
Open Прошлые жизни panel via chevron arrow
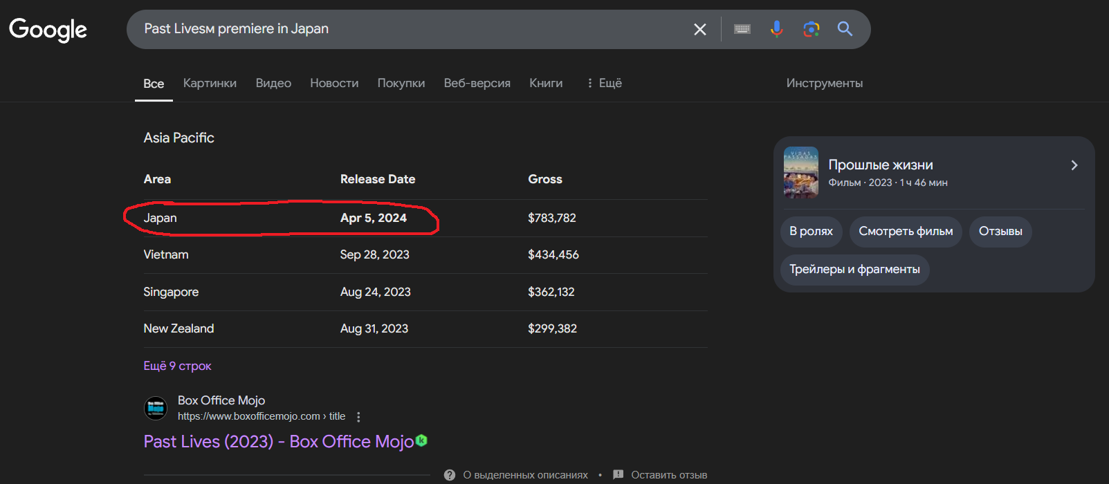(x=1074, y=165)
